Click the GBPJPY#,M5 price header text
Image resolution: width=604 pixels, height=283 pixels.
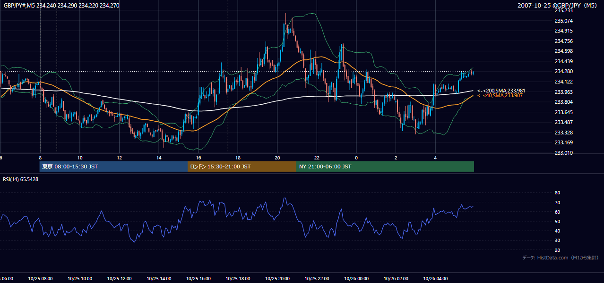point(61,5)
